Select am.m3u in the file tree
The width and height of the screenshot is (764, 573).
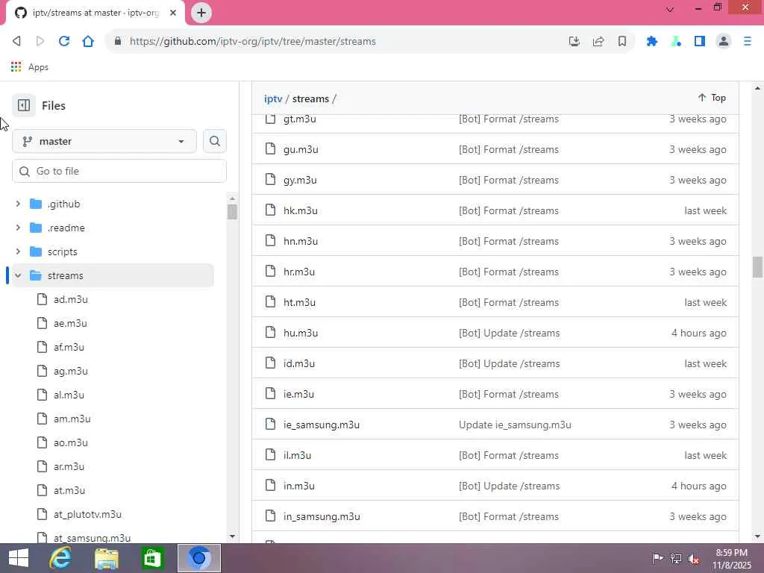(72, 419)
